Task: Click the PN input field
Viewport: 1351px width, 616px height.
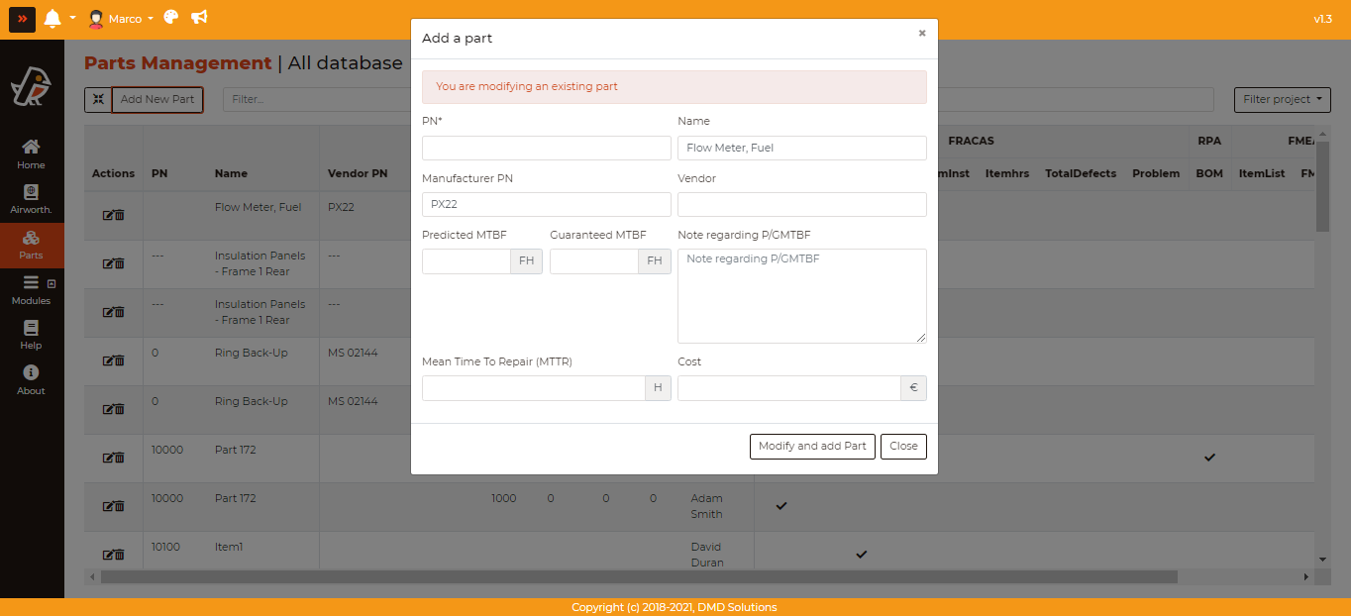Action: point(546,149)
